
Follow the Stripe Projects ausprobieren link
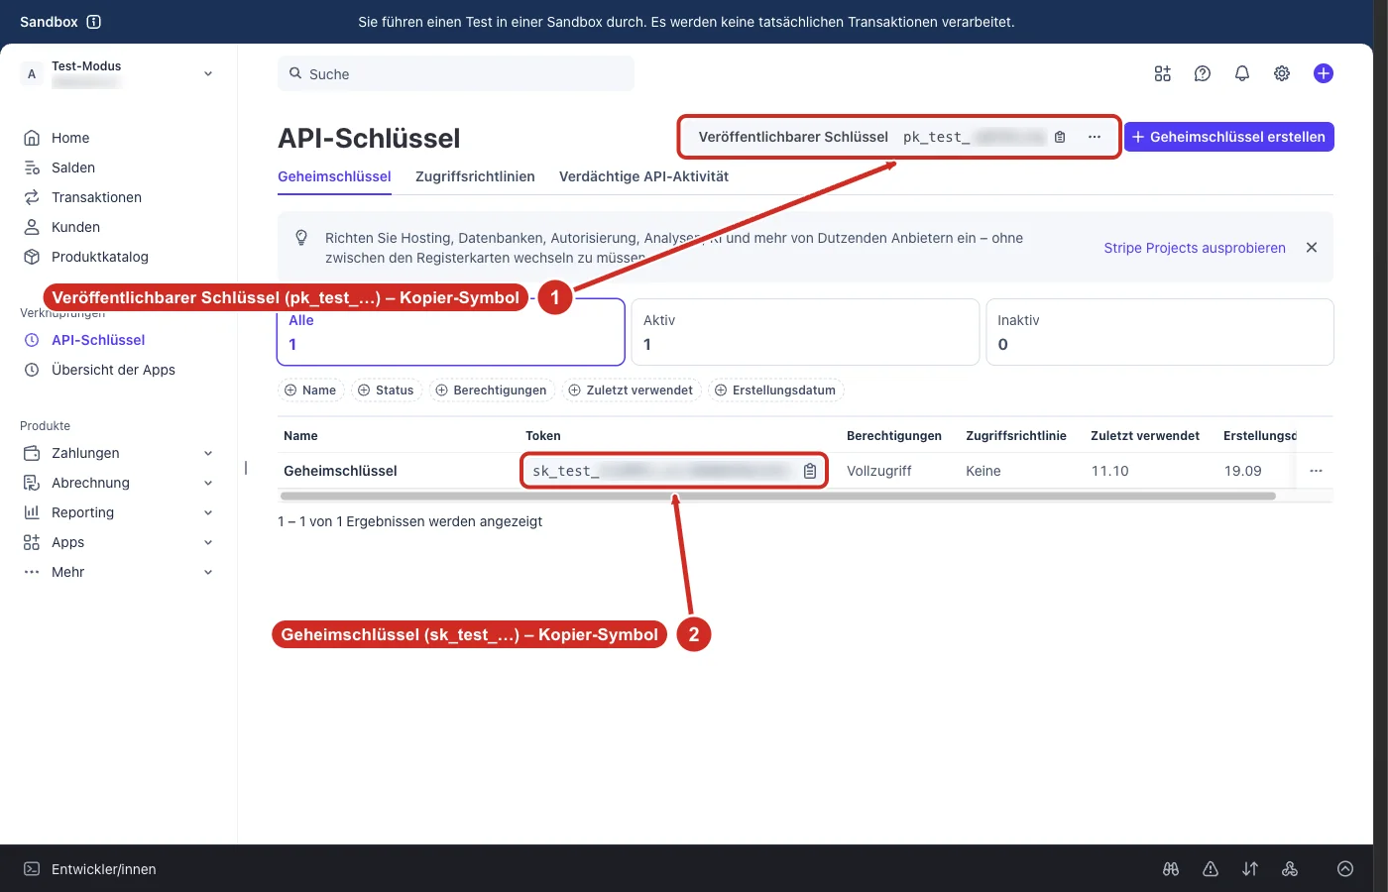coord(1195,248)
